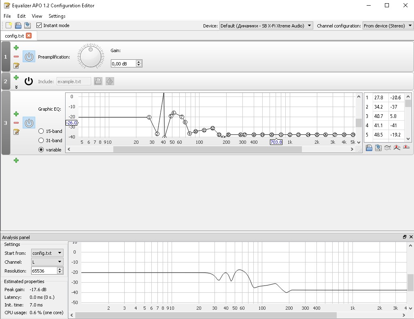
Task: Add a filter after Graphic EQ row
Action: 16,114
